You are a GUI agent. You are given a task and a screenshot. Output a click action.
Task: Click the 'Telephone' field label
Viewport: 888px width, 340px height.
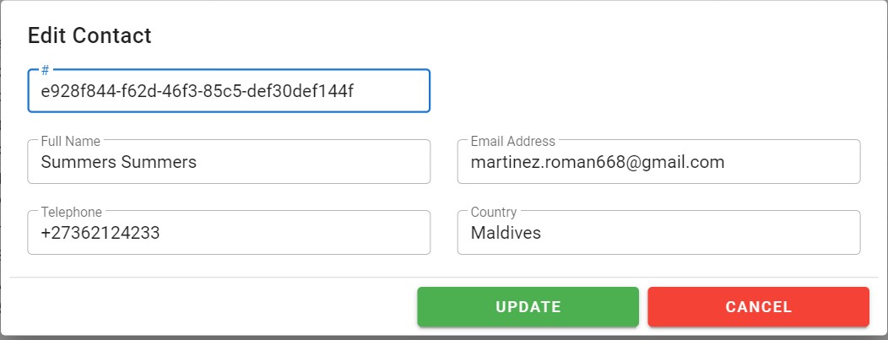tap(71, 213)
